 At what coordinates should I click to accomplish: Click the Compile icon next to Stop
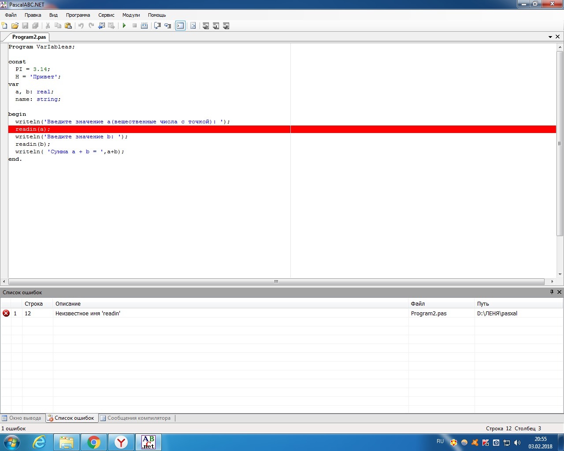tap(144, 26)
